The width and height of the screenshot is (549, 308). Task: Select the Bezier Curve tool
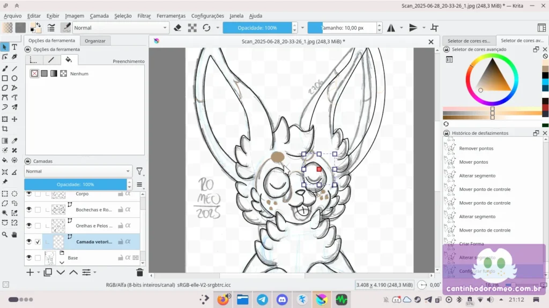(x=5, y=97)
